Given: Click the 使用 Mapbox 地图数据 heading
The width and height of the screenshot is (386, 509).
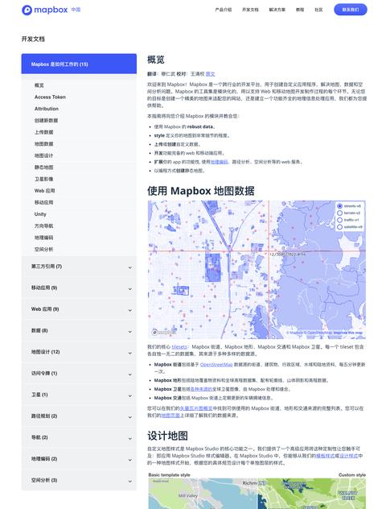Looking at the screenshot, I should (201, 191).
